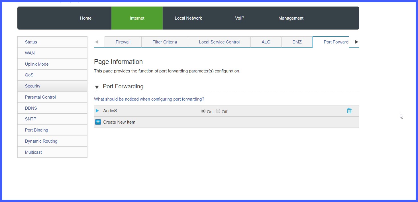Click Create New Item
The width and height of the screenshot is (418, 202).
click(119, 122)
